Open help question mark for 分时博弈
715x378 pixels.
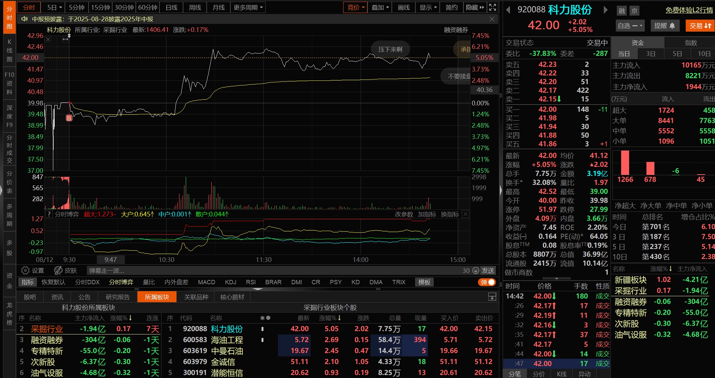pyautogui.click(x=49, y=214)
